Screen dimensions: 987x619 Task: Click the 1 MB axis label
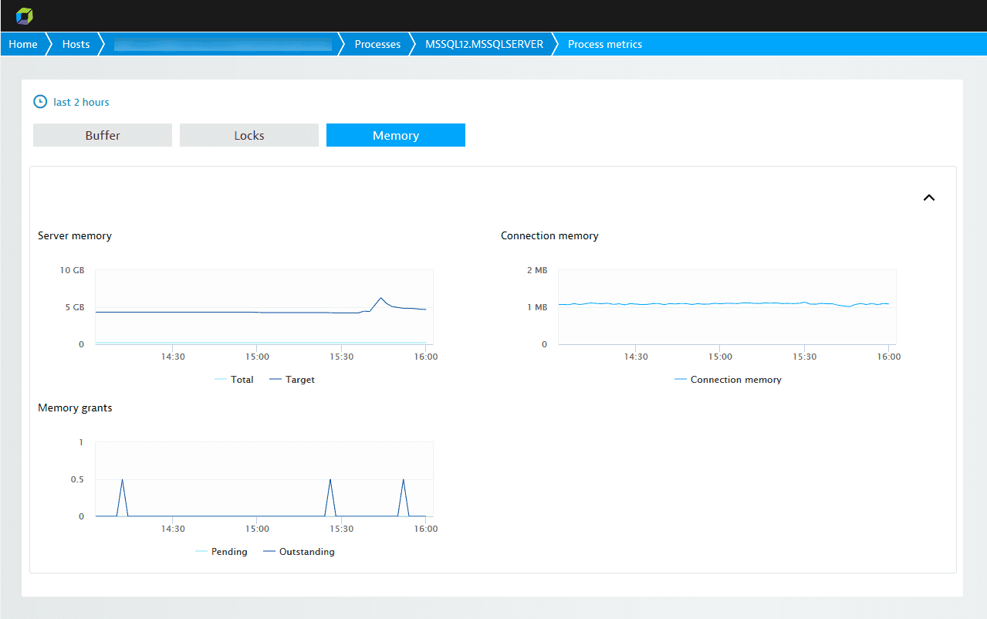(537, 307)
